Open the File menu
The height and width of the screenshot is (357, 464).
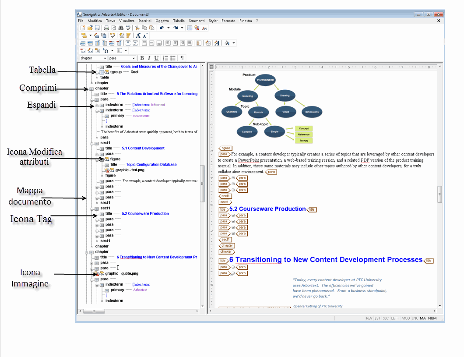coord(81,21)
